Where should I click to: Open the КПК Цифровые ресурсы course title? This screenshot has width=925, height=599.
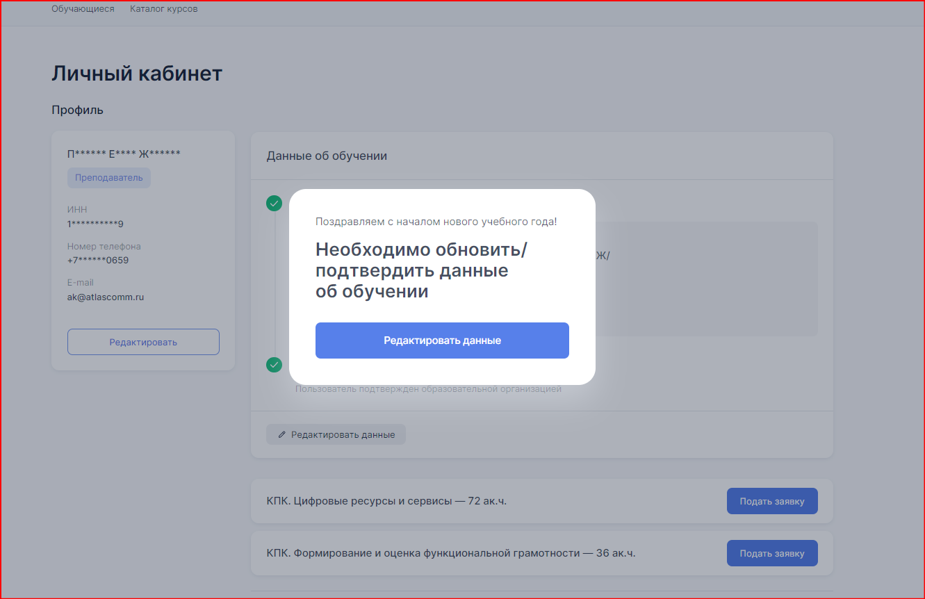point(386,500)
